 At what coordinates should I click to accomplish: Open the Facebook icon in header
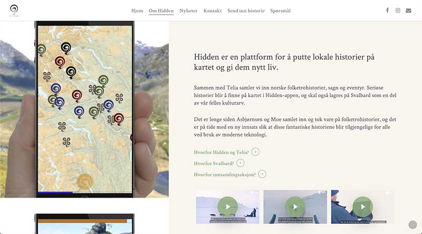coord(387,10)
